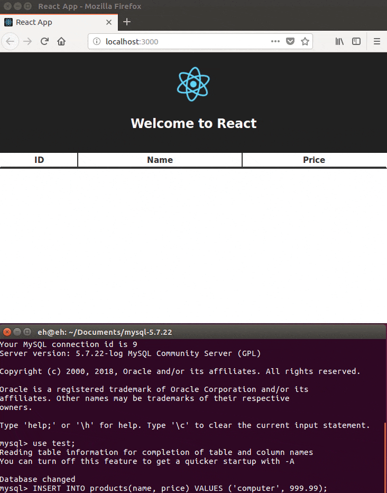387x493 pixels.
Task: Close the React App tab
Action: click(109, 22)
